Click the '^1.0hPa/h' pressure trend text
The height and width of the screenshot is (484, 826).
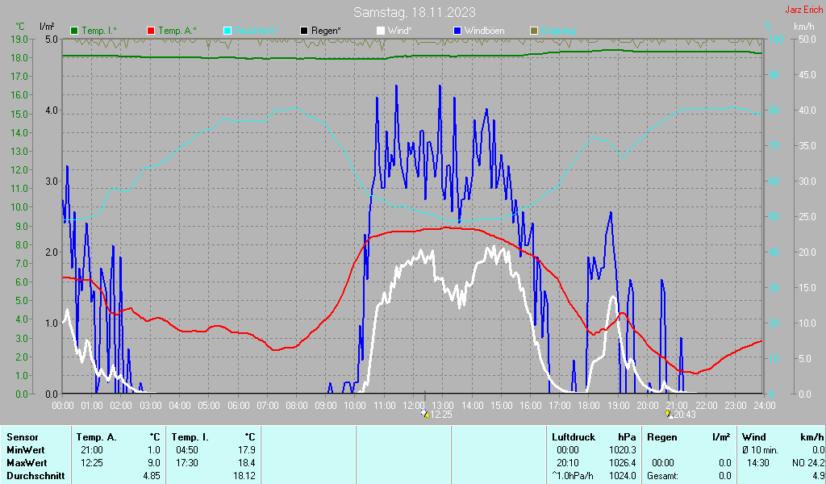click(x=573, y=476)
